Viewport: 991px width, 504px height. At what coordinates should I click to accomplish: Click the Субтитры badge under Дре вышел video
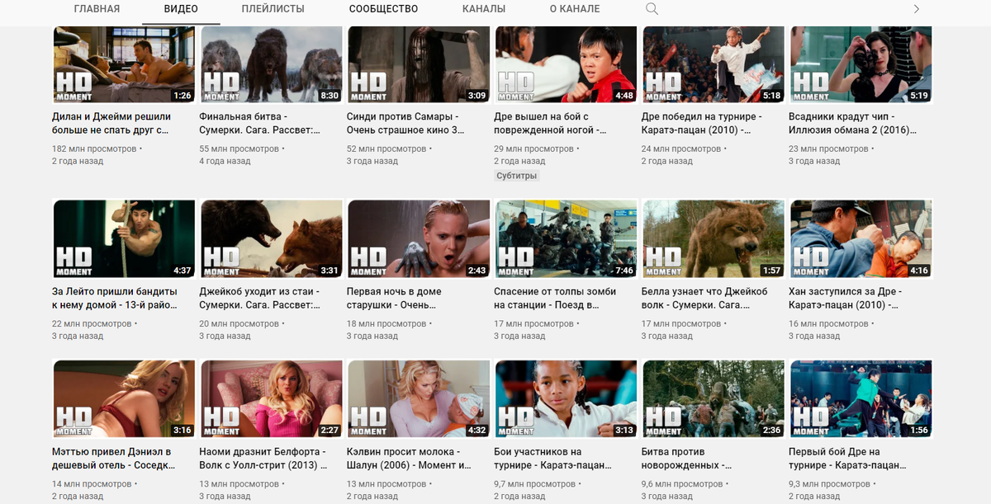point(517,176)
